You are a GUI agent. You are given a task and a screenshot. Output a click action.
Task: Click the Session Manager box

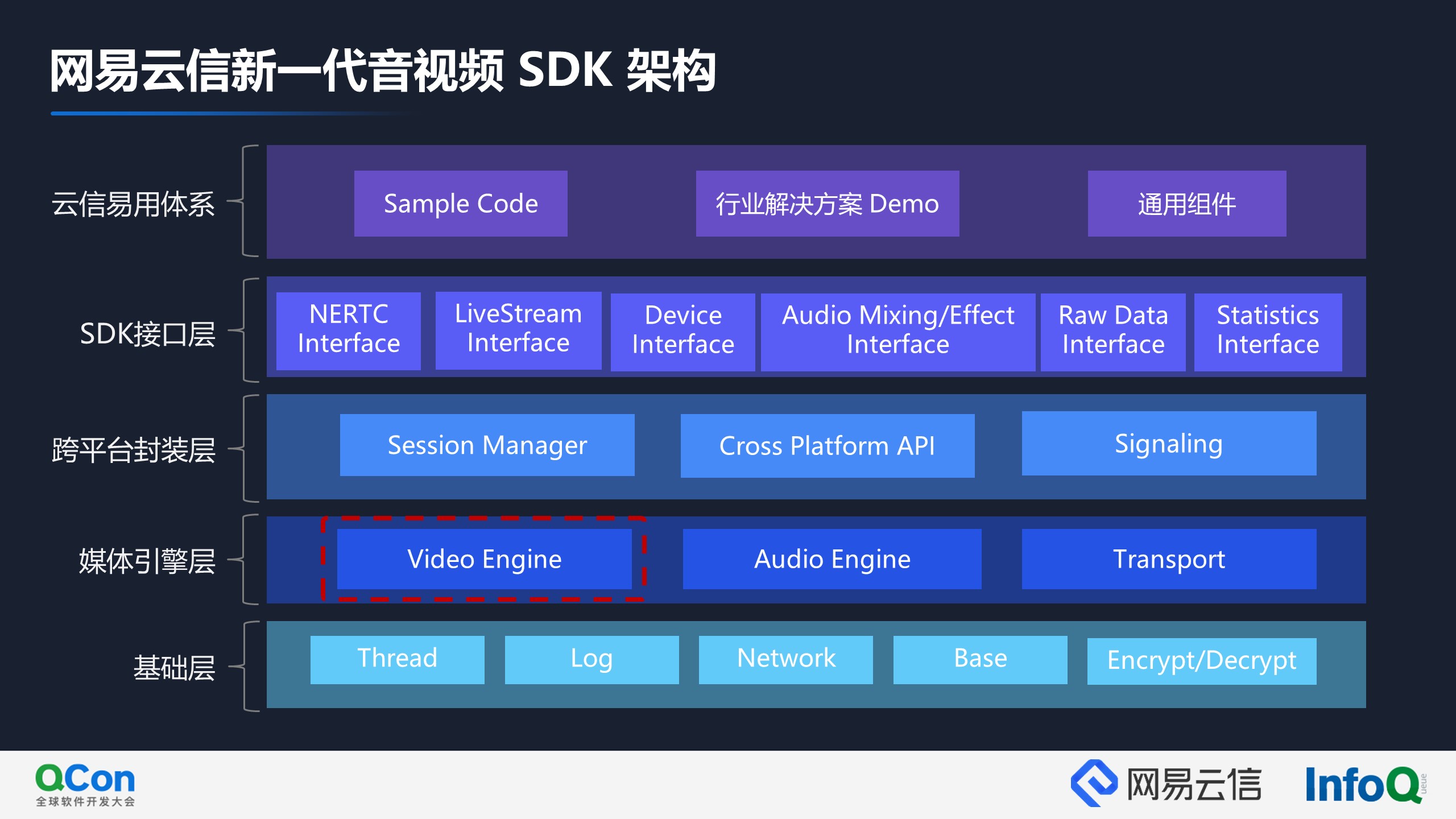coord(487,445)
